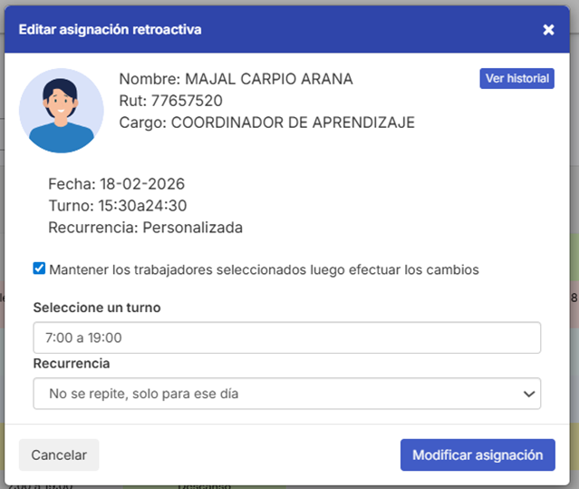The width and height of the screenshot is (579, 489).
Task: Click the worker avatar picture
Action: point(62,110)
